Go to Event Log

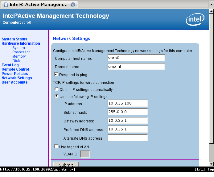click(x=10, y=65)
